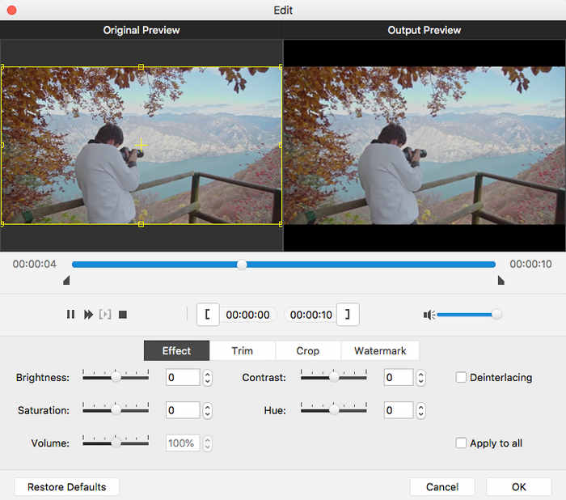Click the Brightness value field
This screenshot has height=500, width=566.
[183, 378]
